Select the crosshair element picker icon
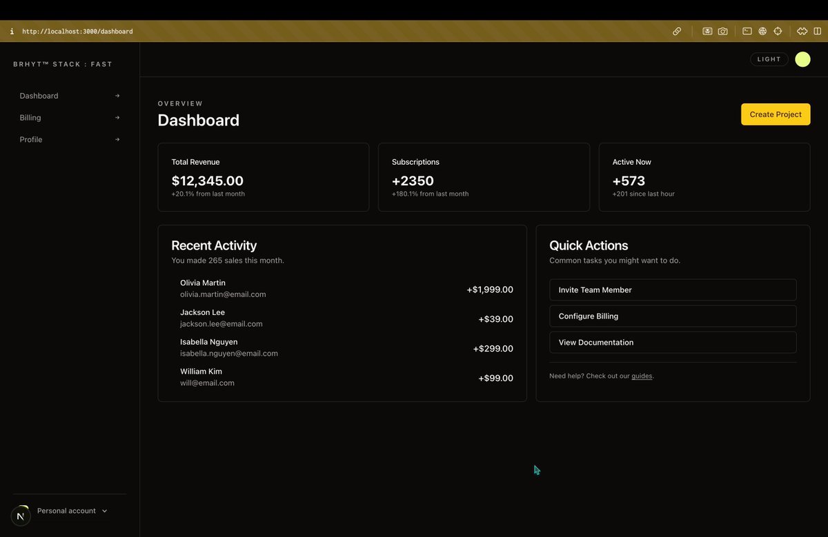 [778, 31]
